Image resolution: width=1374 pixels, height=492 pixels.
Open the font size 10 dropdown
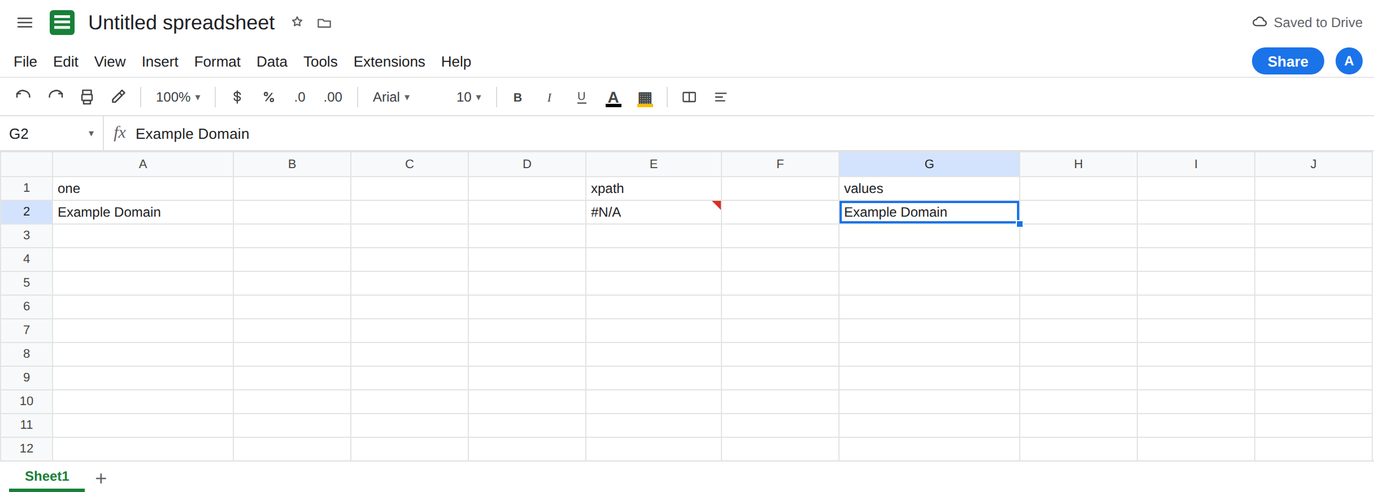coord(469,97)
